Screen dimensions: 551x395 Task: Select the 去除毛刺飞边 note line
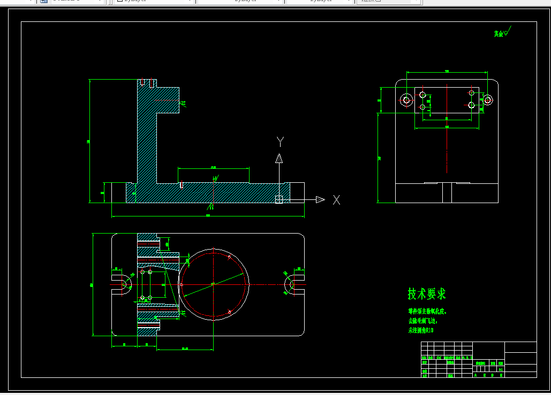[422, 321]
